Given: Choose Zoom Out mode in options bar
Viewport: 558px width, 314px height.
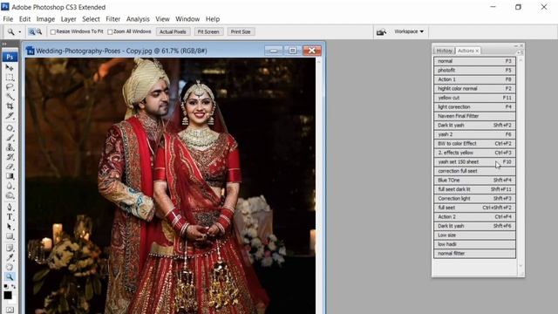Looking at the screenshot, I should click(x=38, y=31).
